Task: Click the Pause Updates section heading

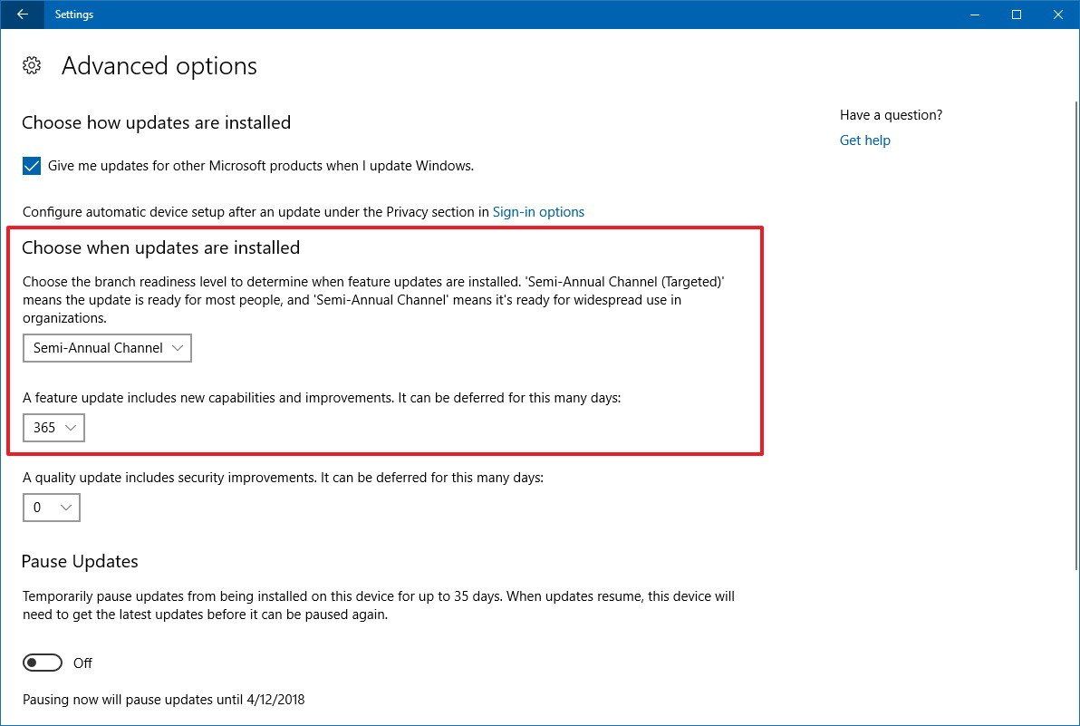Action: (x=80, y=562)
